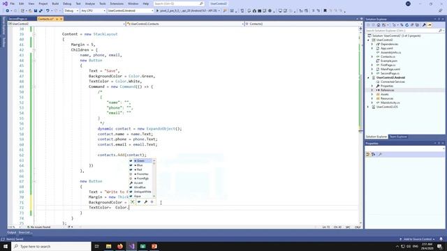Click the Undo toolbar arrow
The image size is (447, 251).
[x=47, y=11]
